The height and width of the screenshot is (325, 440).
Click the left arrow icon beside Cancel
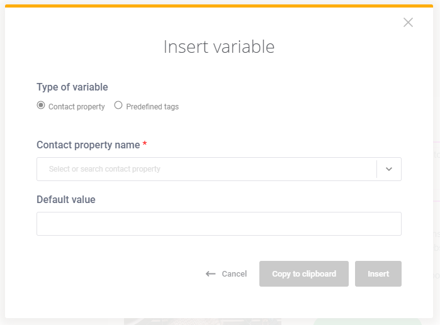pyautogui.click(x=210, y=273)
